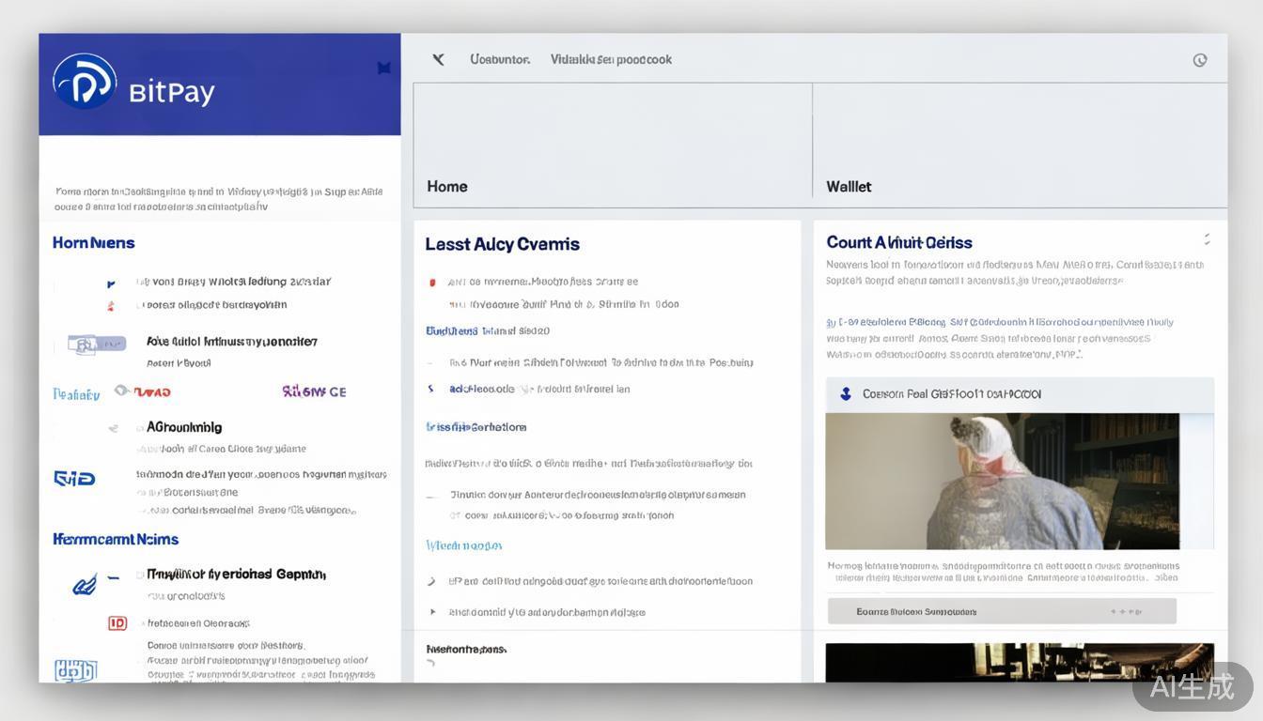This screenshot has width=1263, height=721.
Task: Click the gray button below the person photo
Action: [x=1001, y=611]
